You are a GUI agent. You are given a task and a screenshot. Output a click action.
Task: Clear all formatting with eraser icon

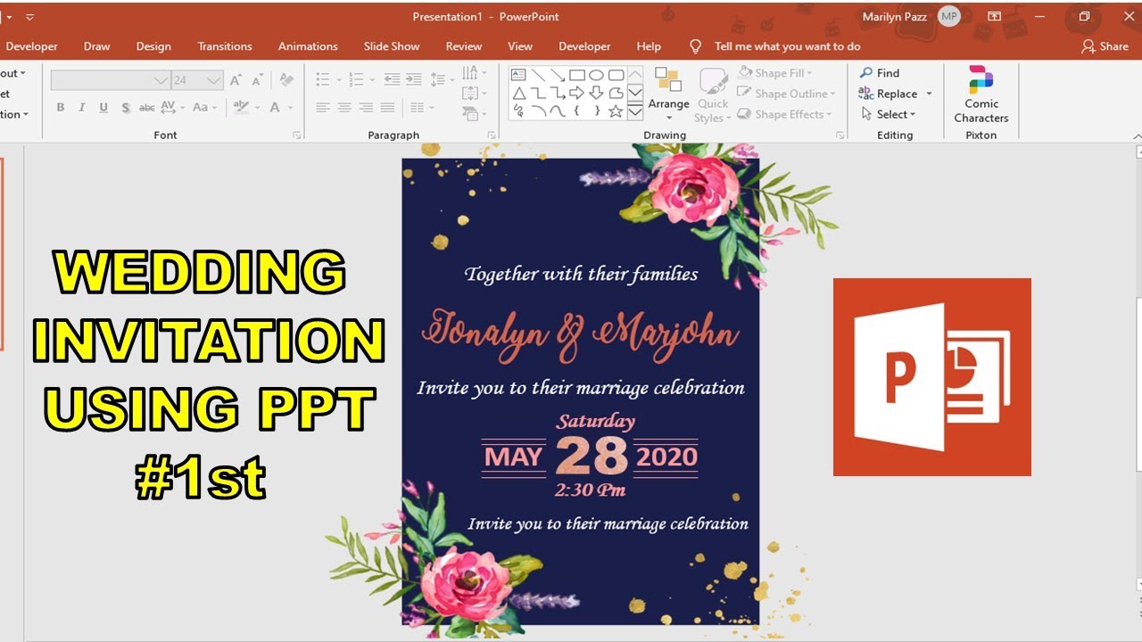click(286, 79)
